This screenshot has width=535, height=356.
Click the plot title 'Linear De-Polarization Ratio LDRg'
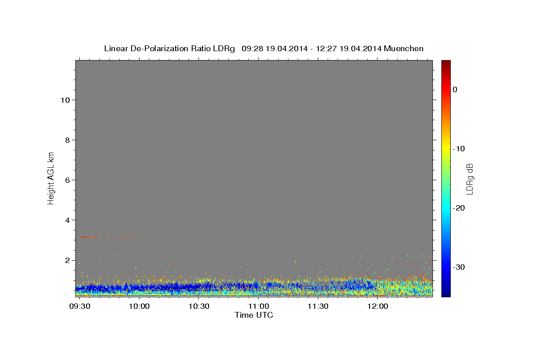169,49
